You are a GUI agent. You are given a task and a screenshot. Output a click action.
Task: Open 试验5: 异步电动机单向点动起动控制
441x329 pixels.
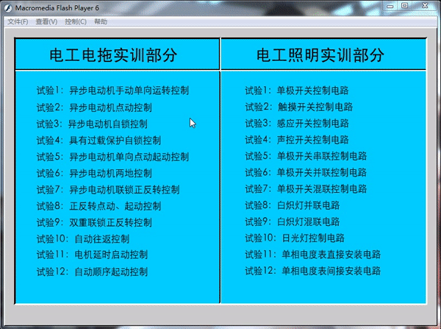112,157
